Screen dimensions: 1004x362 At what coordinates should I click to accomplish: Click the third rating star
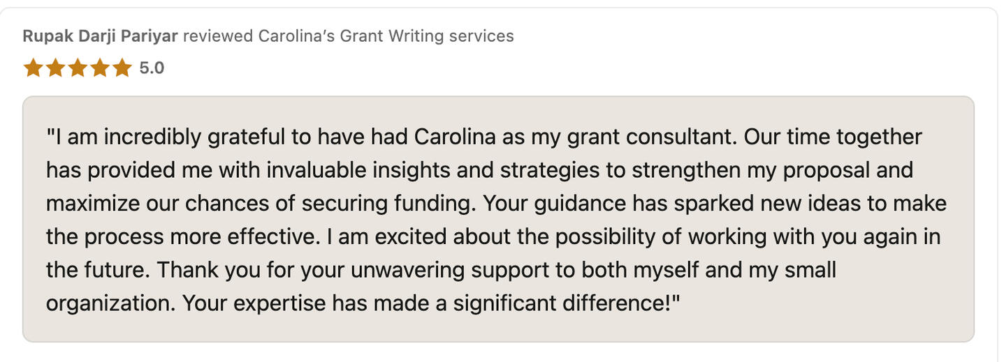pyautogui.click(x=78, y=68)
